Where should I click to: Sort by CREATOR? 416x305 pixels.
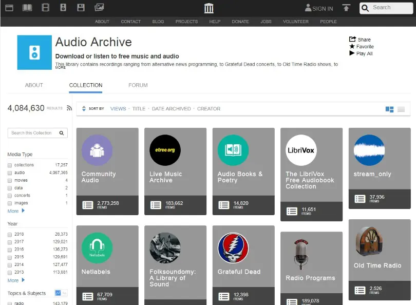209,109
